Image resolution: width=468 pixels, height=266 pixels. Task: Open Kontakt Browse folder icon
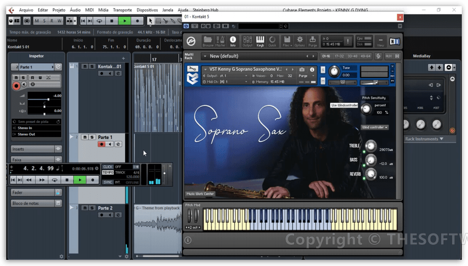tap(208, 41)
